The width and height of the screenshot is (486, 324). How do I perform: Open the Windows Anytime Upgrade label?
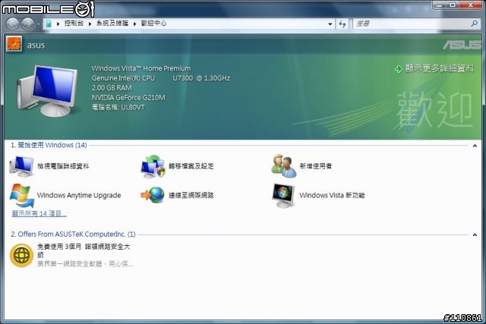[x=79, y=195]
